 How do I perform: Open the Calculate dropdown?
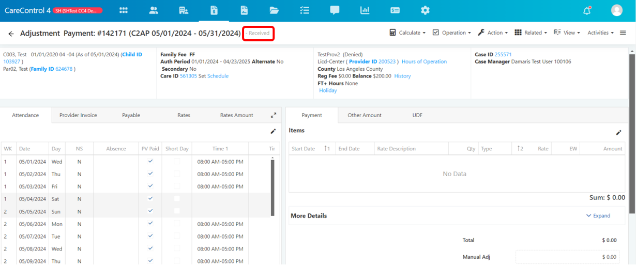pyautogui.click(x=407, y=33)
